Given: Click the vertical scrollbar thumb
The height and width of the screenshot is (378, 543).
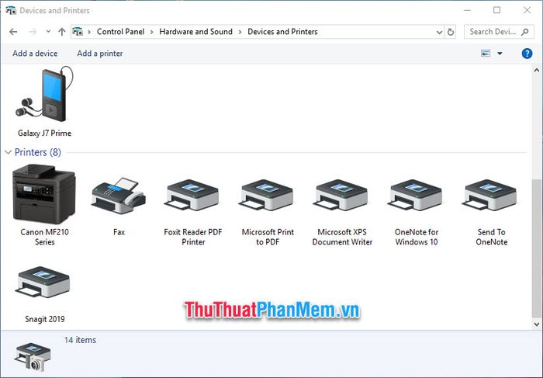Looking at the screenshot, I should [x=537, y=248].
